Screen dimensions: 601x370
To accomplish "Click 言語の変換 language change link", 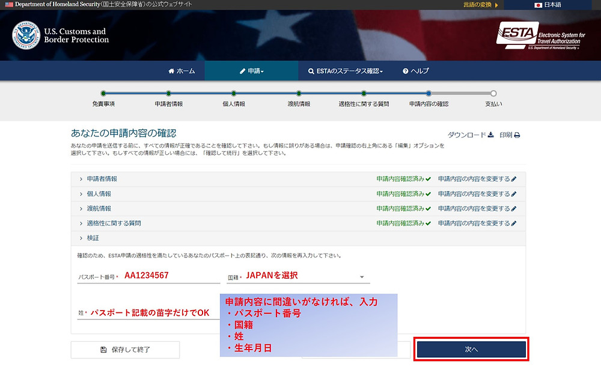I will click(481, 5).
